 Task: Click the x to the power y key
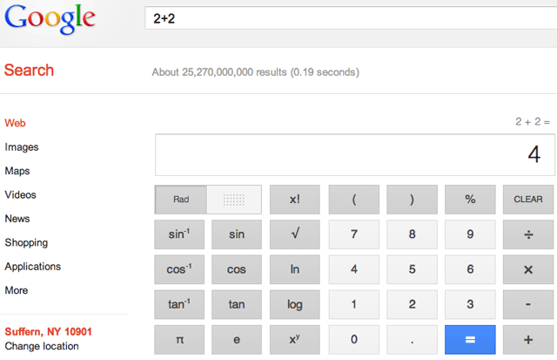coord(294,339)
